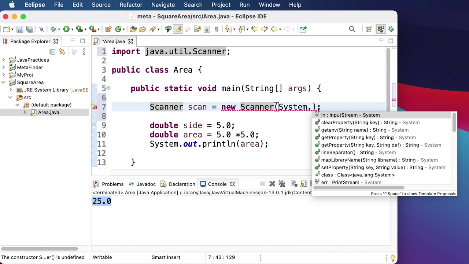Click the Next Edit Location icon

click(x=264, y=29)
